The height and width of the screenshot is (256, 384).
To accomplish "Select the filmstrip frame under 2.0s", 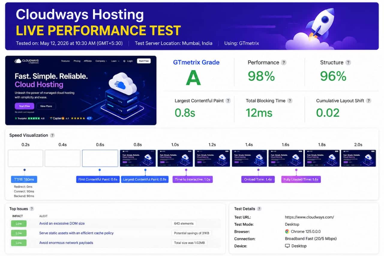I will point(358,158).
